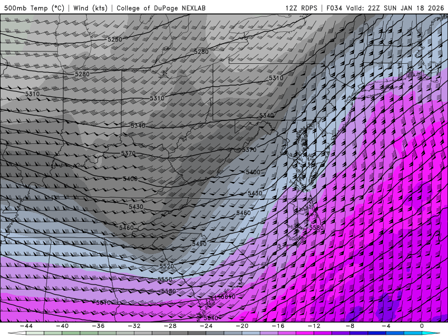Image resolution: width=448 pixels, height=336 pixels.
Task: Select the -40 colorbar tick label
Action: coord(62,326)
